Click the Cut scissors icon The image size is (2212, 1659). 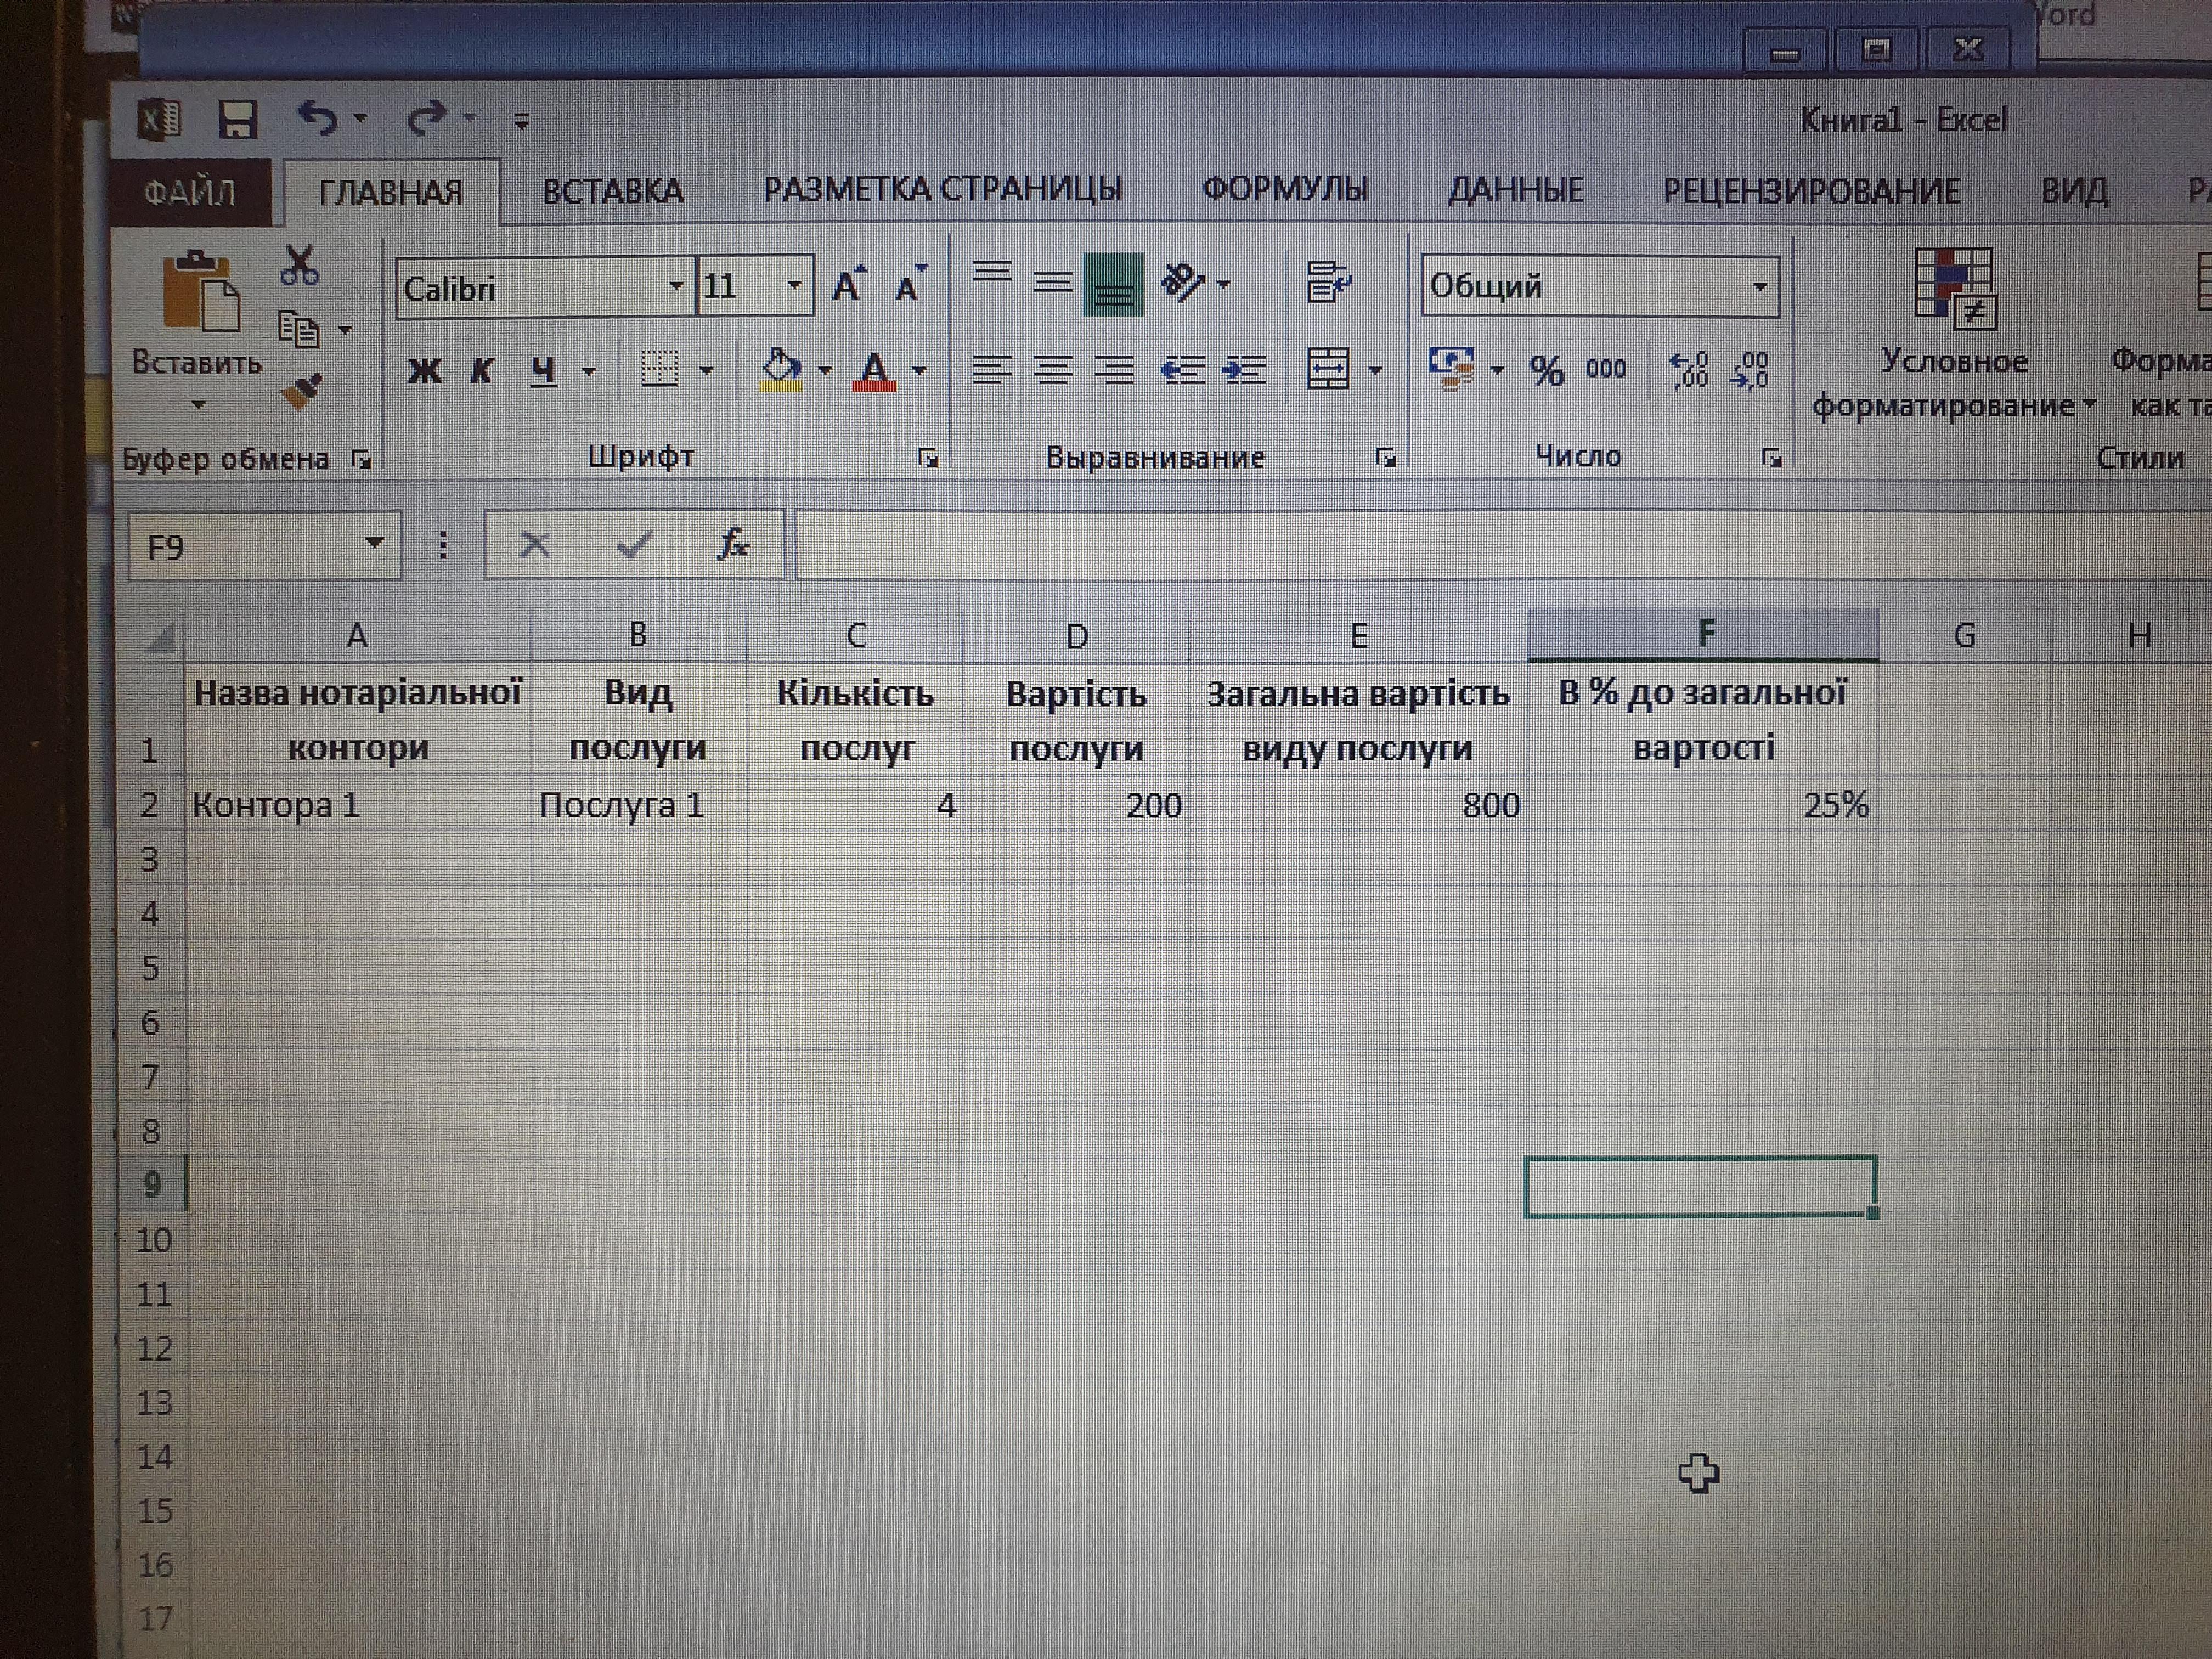299,266
